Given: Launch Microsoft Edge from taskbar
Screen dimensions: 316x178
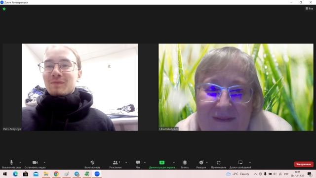Looking at the screenshot, I should (15, 174).
